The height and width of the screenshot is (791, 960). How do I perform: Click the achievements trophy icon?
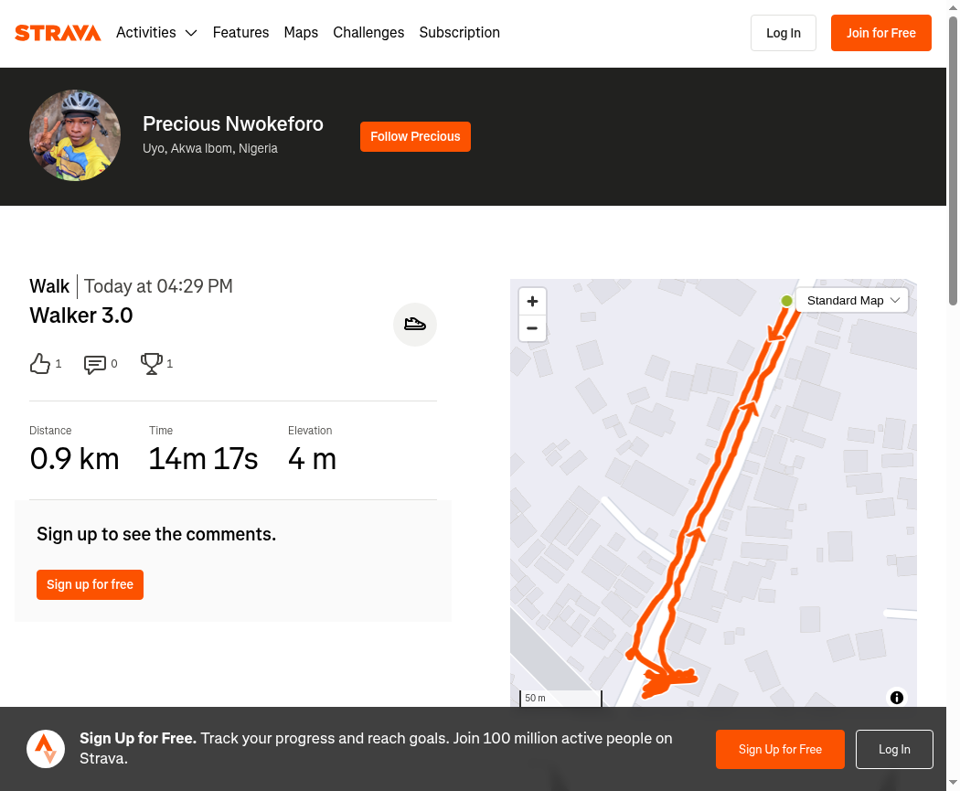point(151,364)
